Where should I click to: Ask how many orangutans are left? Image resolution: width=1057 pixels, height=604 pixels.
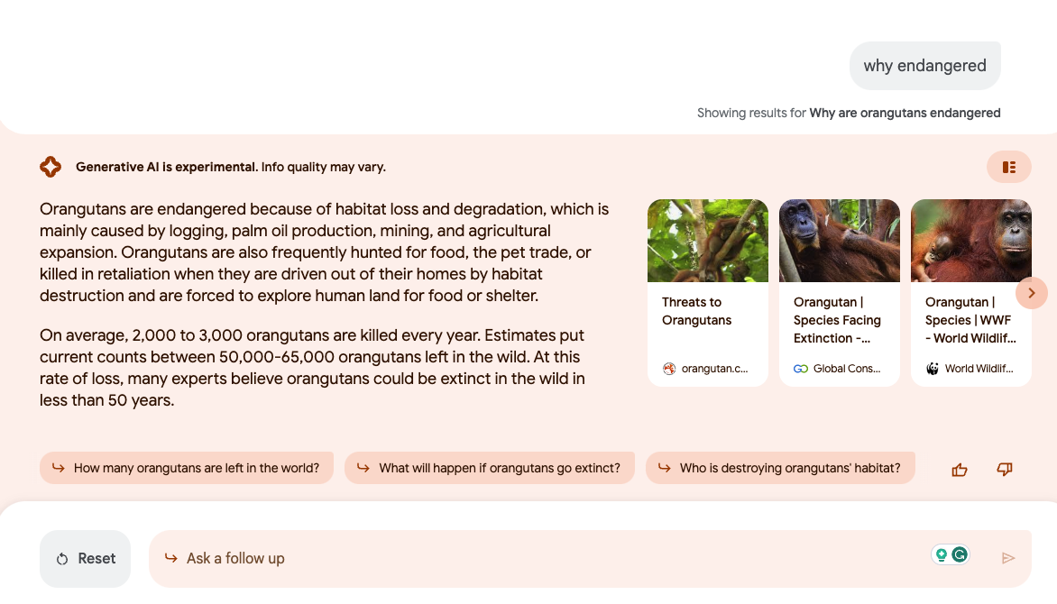tap(186, 467)
